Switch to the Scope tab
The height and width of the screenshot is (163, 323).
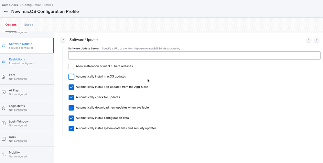(29, 25)
